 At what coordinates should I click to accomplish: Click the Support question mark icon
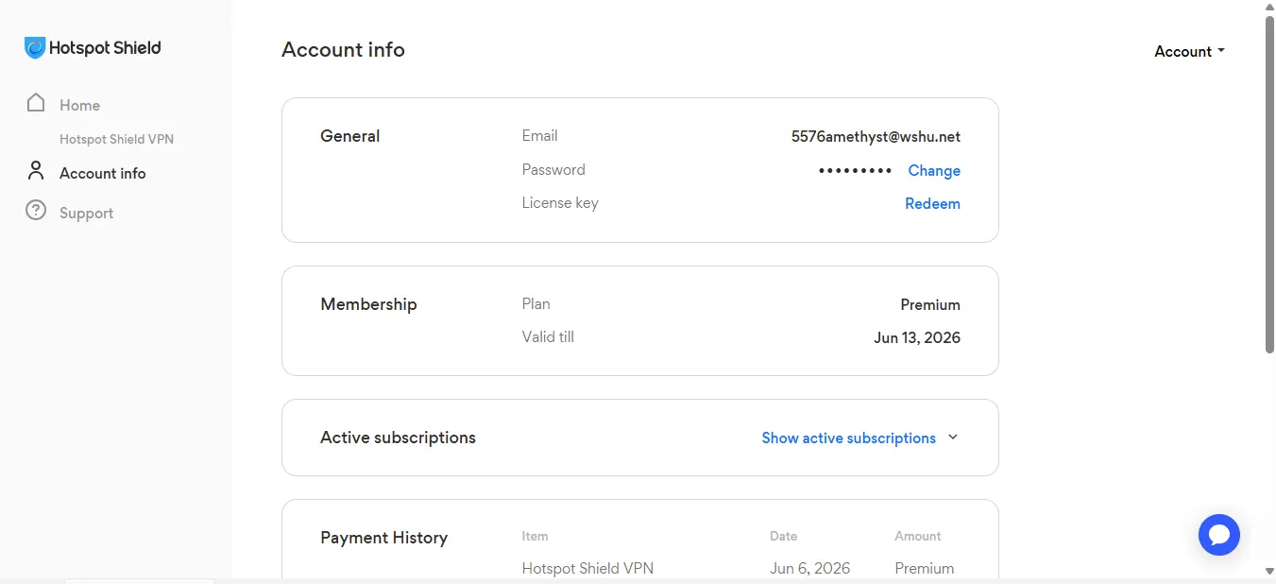click(36, 211)
